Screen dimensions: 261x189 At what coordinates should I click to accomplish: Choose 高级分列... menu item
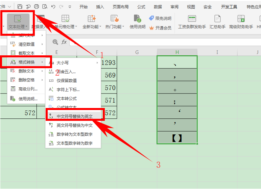click(26, 89)
